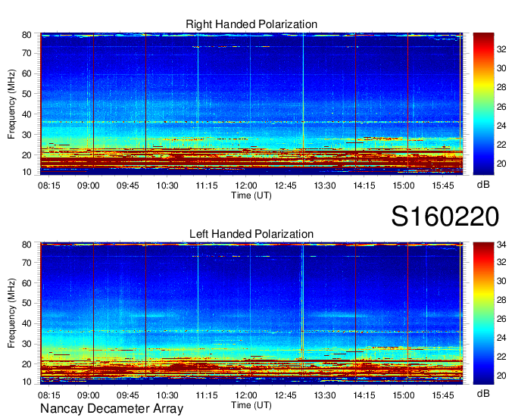Click the 15:45 time tick on the top plot
This screenshot has height=418, width=515.
pyautogui.click(x=443, y=186)
